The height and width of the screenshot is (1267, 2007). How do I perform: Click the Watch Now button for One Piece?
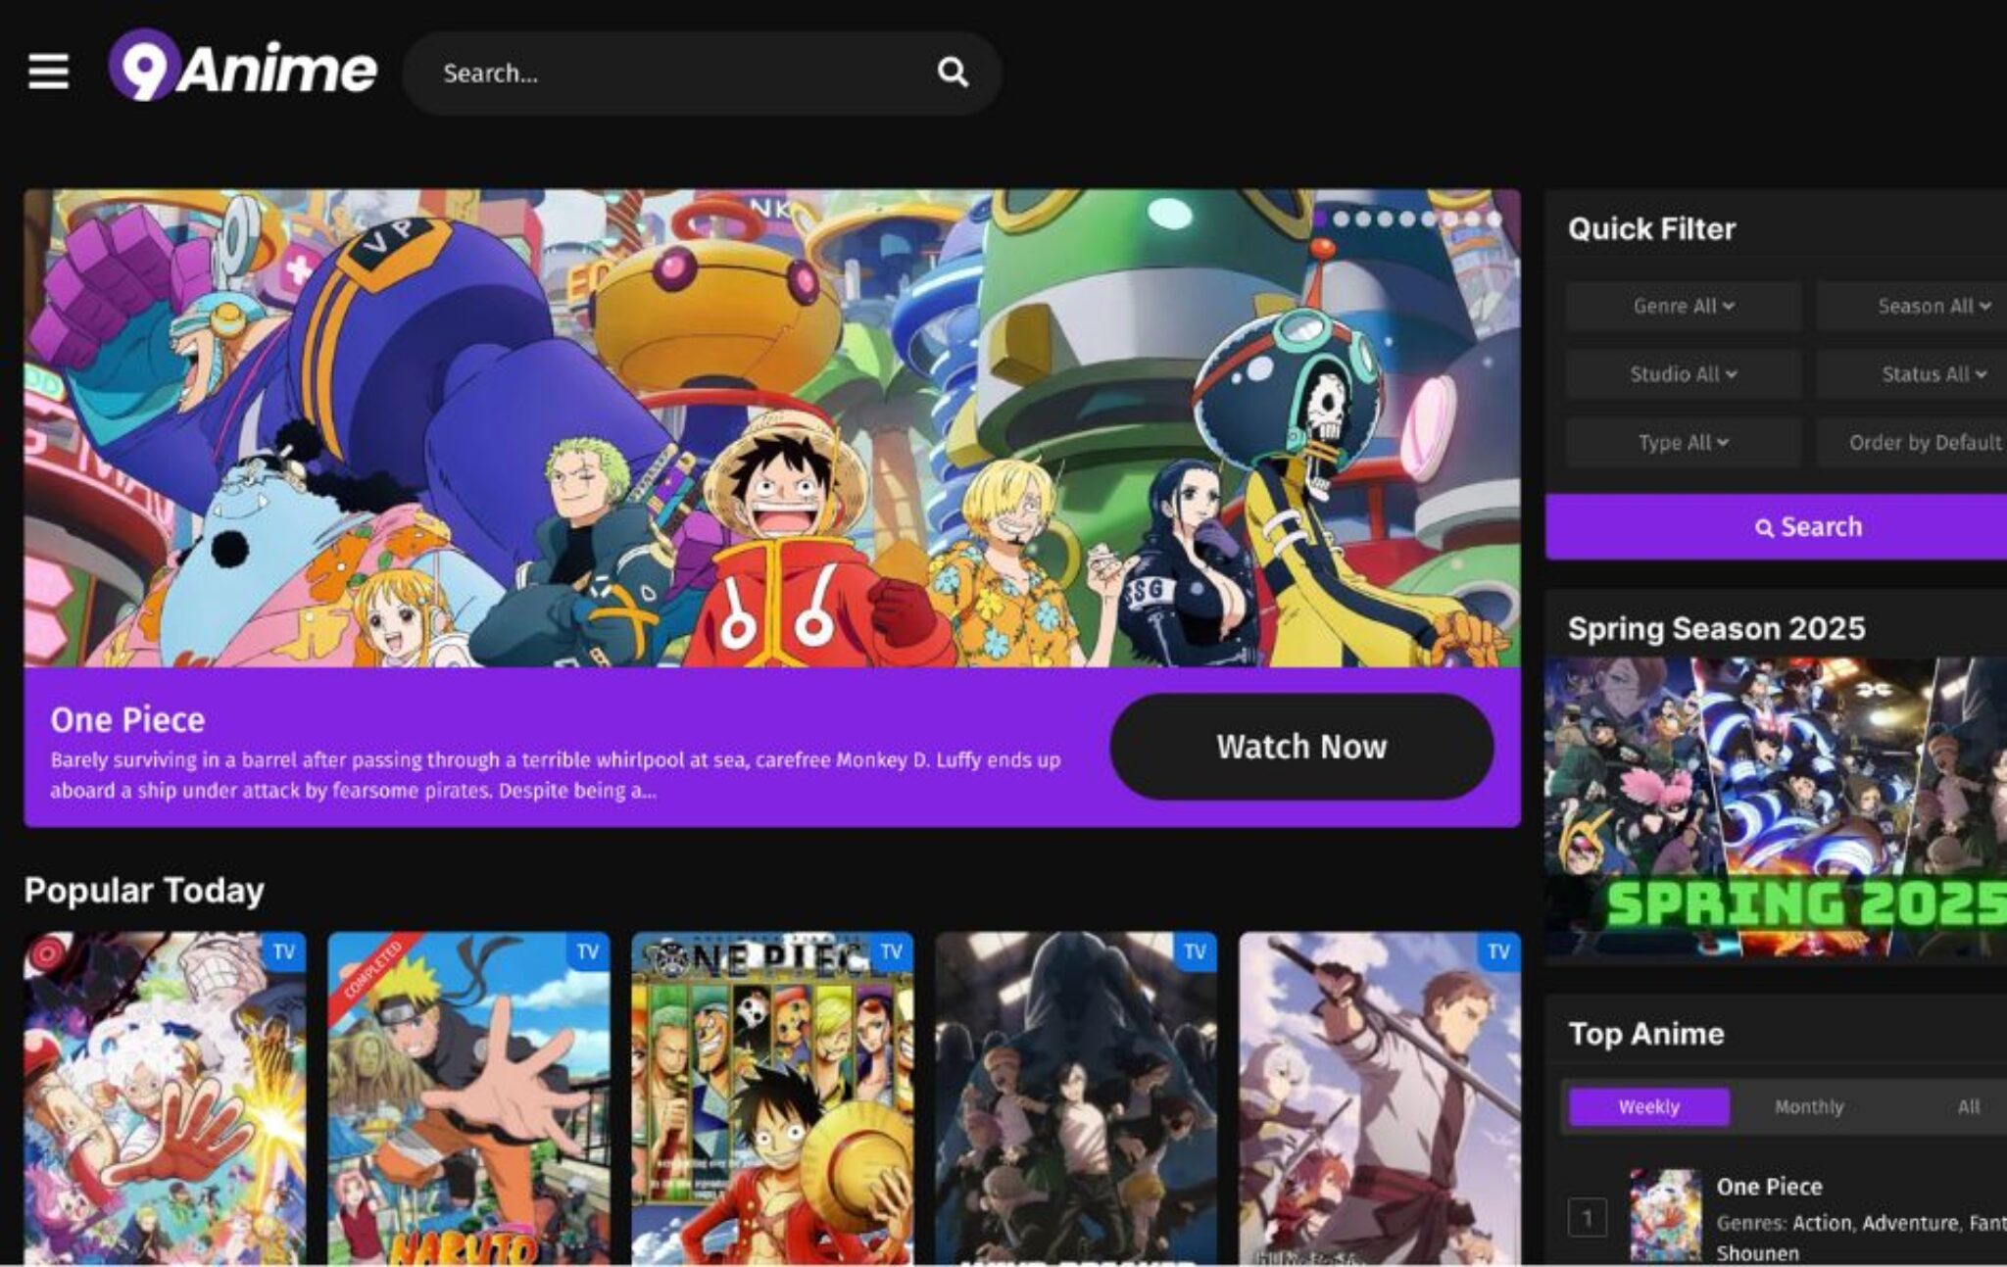click(x=1300, y=746)
